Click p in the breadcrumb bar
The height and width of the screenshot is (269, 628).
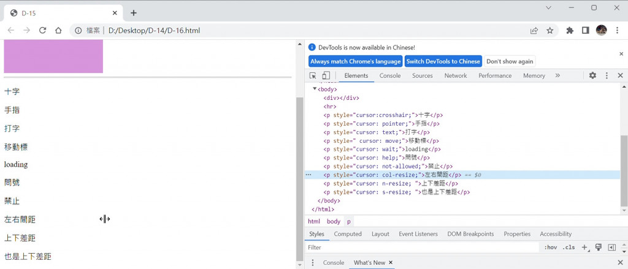[349, 221]
